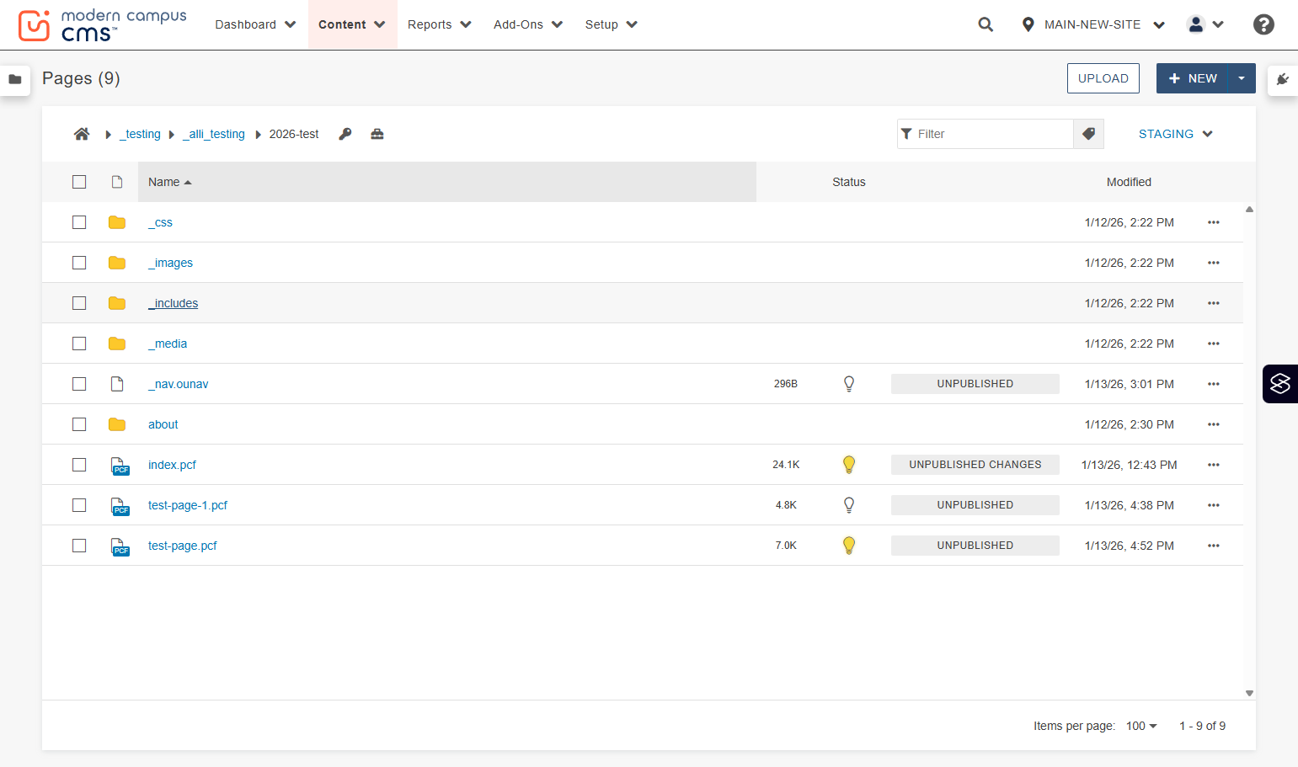This screenshot has height=767, width=1298.
Task: Open the user account dropdown
Action: pos(1205,24)
